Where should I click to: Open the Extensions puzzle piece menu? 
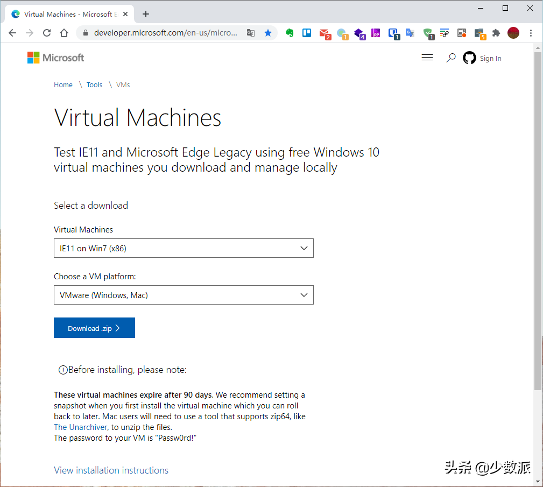coord(496,33)
